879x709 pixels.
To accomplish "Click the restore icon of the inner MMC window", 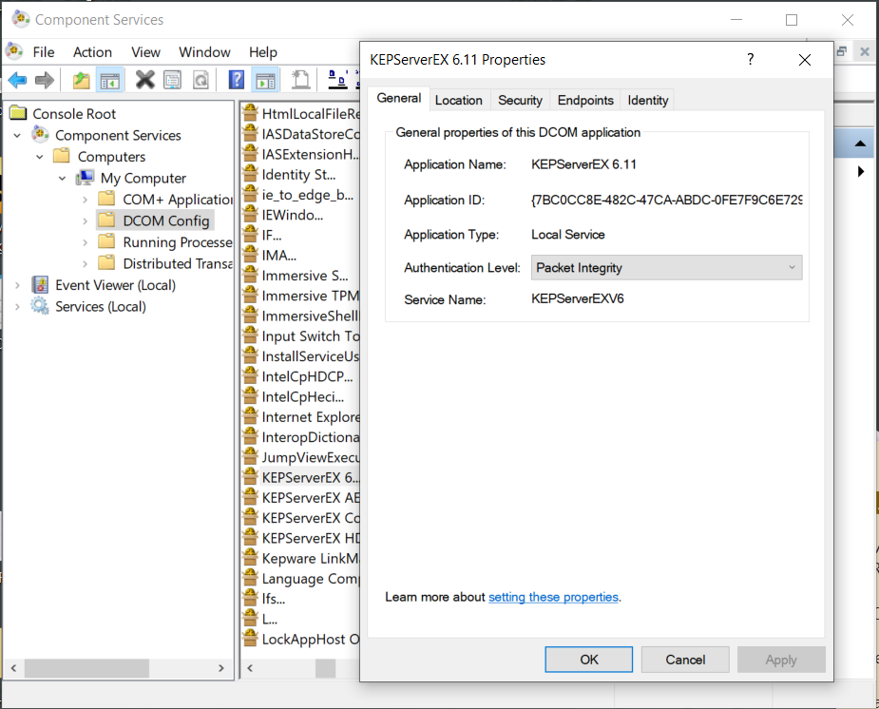I will pos(841,51).
